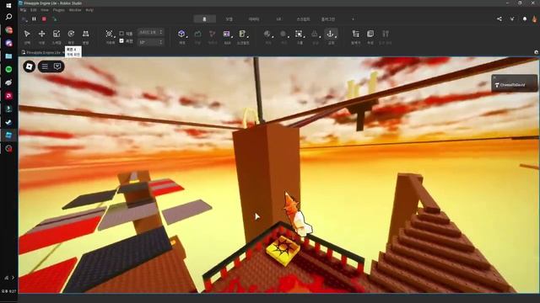Switch to the Model ribbon tab
This screenshot has height=303, width=540.
[229, 19]
